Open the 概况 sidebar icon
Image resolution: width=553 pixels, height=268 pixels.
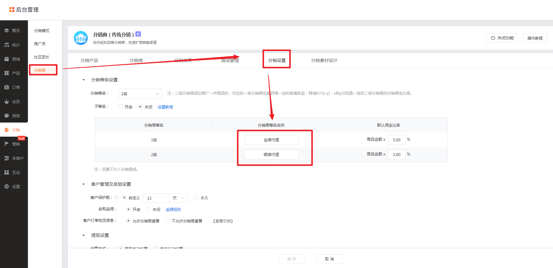6,31
